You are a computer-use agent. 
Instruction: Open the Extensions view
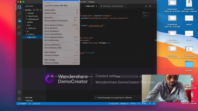pyautogui.click(x=19, y=33)
